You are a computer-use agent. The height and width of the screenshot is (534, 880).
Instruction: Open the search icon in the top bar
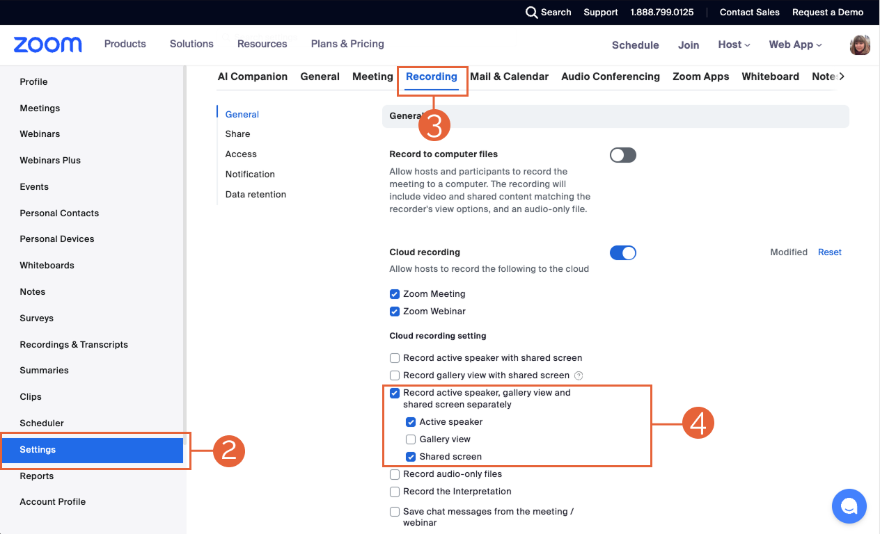pos(531,12)
